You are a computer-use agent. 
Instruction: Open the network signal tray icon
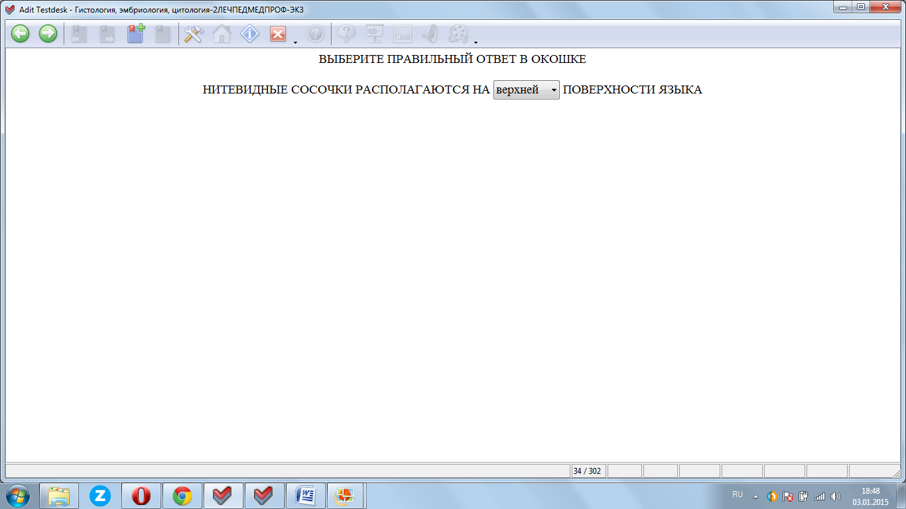pos(820,496)
